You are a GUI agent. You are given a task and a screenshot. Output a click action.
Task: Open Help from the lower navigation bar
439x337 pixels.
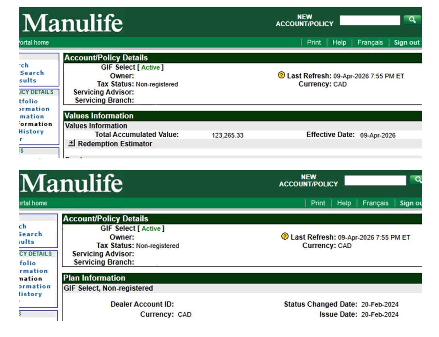[x=344, y=203]
